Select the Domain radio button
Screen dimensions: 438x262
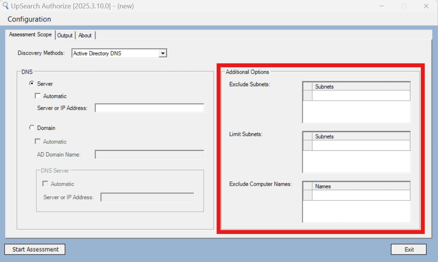[32, 128]
